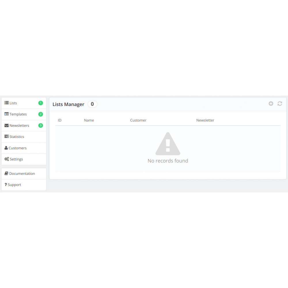Screen dimensions: 288x288
Task: Click the person icon beside Customers
Action: (x=6, y=148)
